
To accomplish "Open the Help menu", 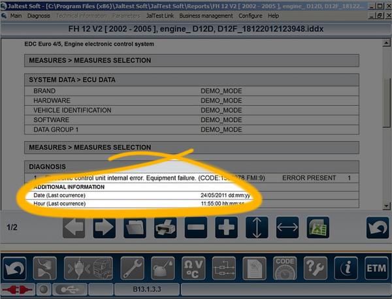I will (x=273, y=16).
